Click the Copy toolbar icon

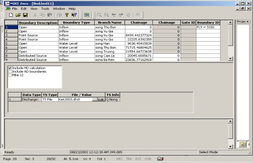coord(42,15)
